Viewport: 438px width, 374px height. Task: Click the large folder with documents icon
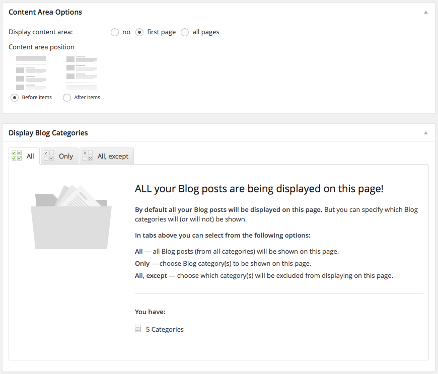pyautogui.click(x=71, y=216)
